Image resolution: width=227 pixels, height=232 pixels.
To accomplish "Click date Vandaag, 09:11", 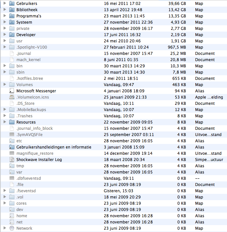I will click(119, 178).
